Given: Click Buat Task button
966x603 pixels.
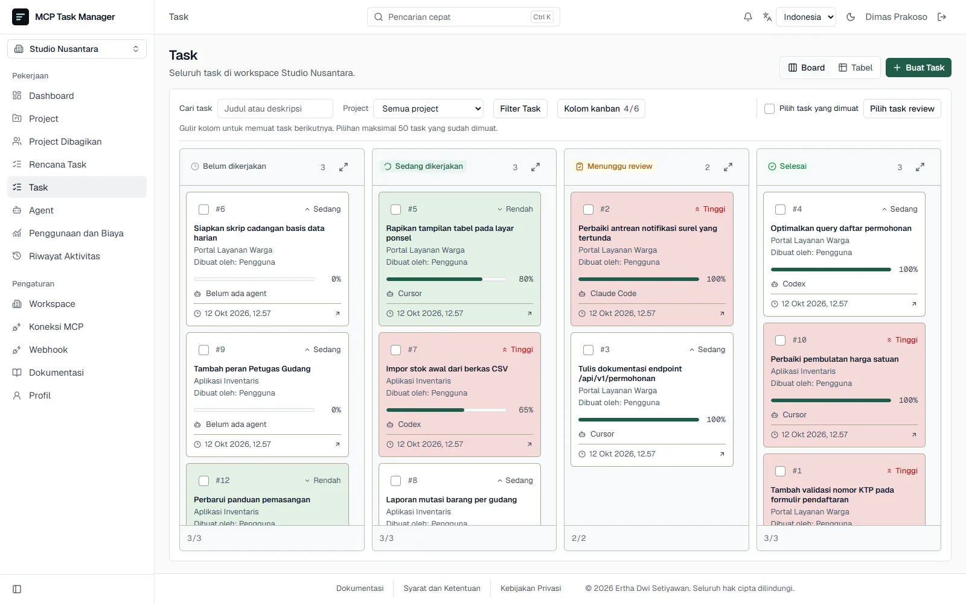Looking at the screenshot, I should [918, 68].
